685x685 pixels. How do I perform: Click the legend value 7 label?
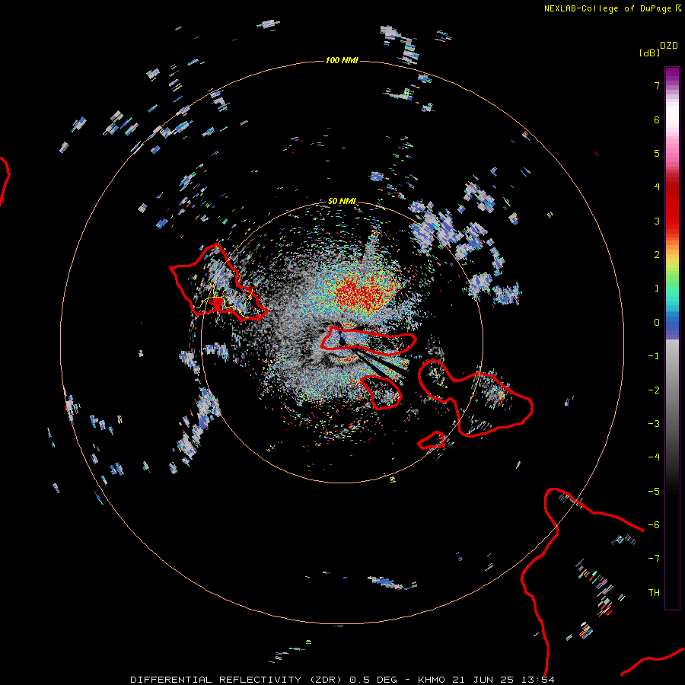[657, 86]
